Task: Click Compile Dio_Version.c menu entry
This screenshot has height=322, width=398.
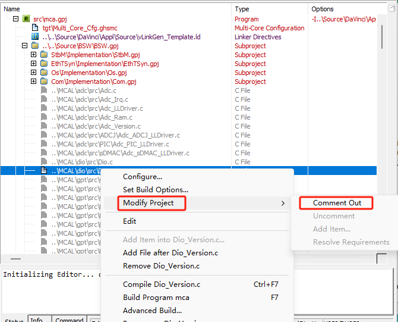Action: (x=162, y=285)
